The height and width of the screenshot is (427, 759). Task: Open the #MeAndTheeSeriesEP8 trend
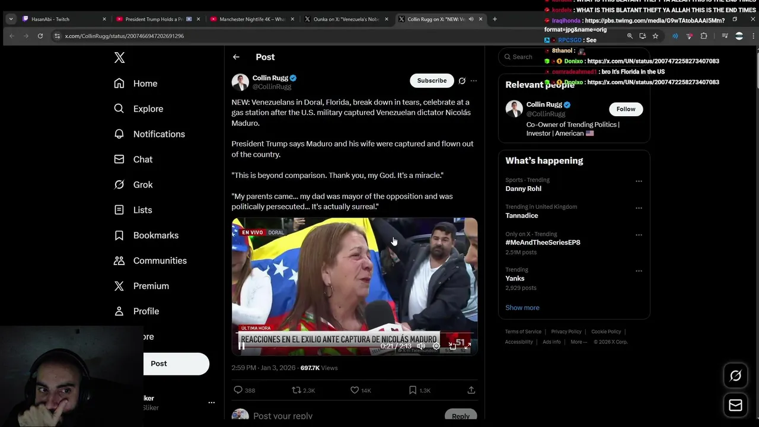[543, 243]
